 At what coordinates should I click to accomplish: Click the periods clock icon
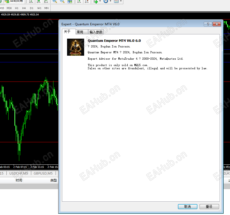(106, 1)
